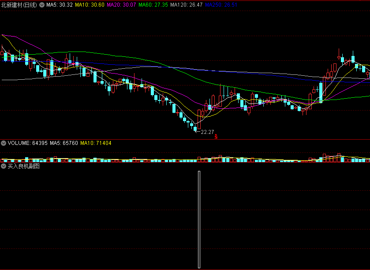
Task: Select the MA5: 30.32 label
Action: pyautogui.click(x=60, y=5)
